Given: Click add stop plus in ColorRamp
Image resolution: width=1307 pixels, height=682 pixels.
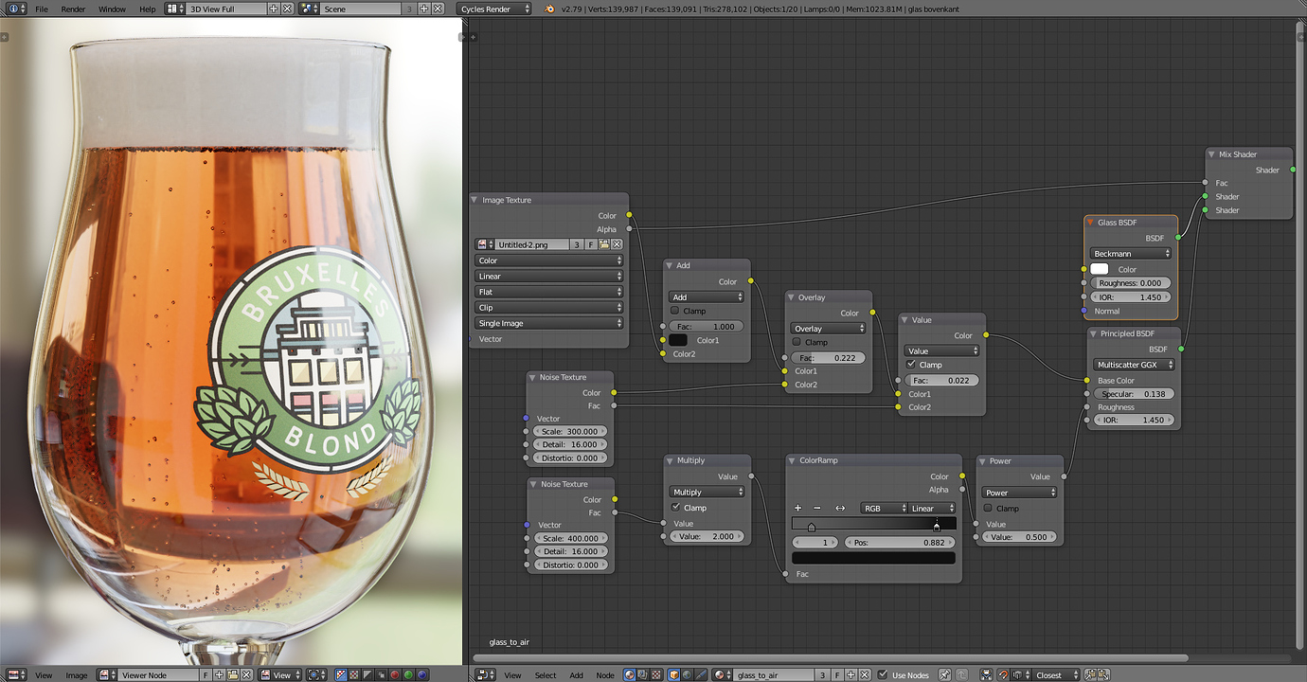Looking at the screenshot, I should click(797, 508).
